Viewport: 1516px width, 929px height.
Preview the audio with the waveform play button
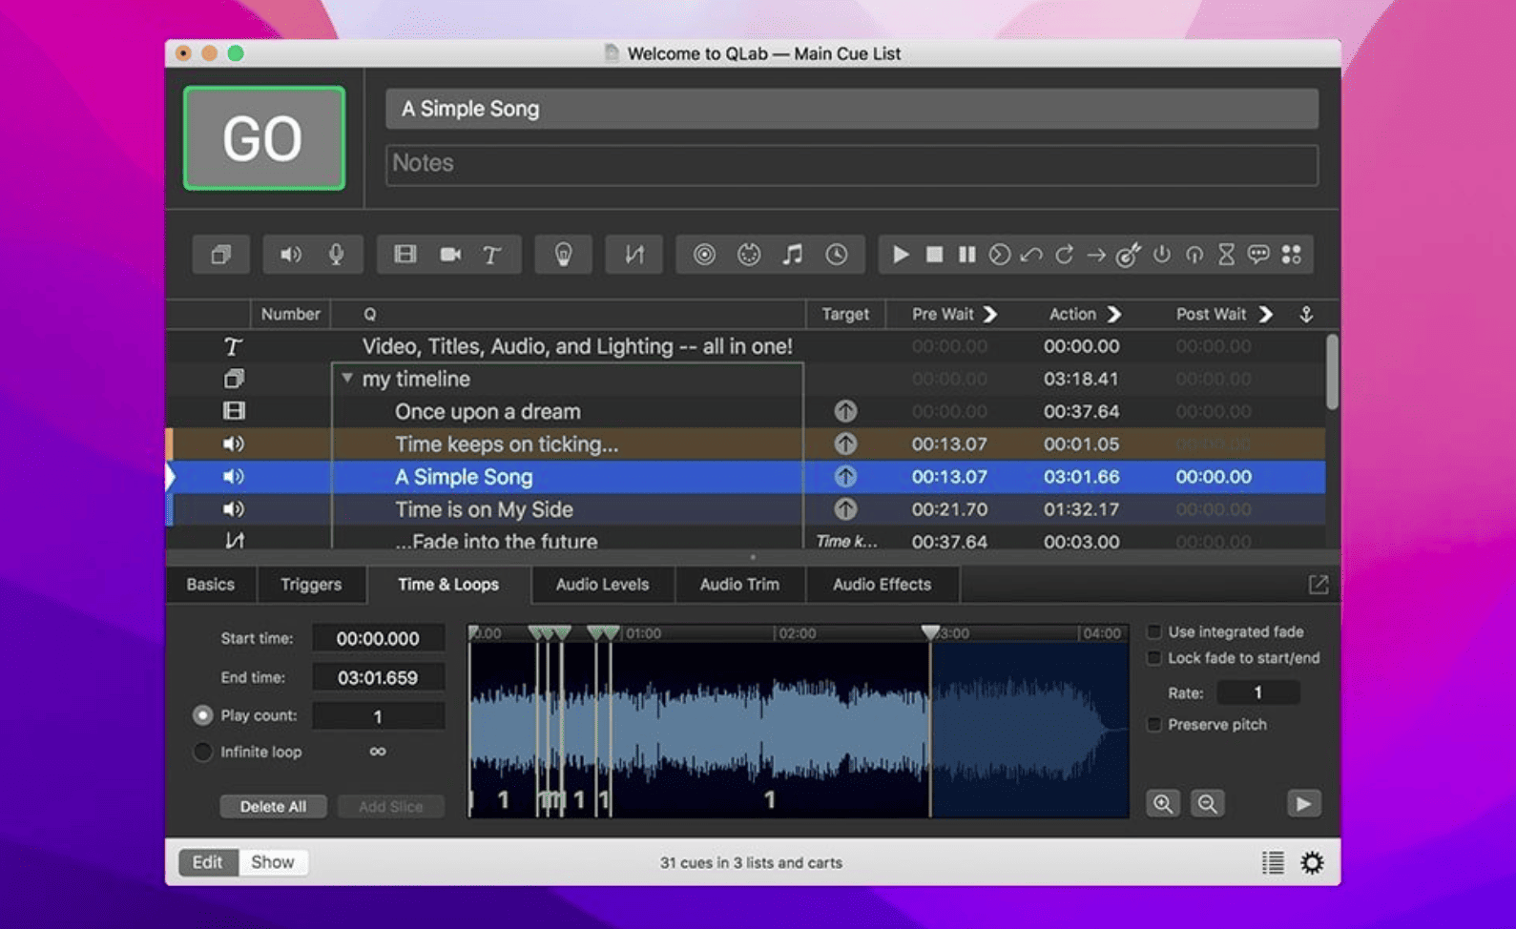1303,803
